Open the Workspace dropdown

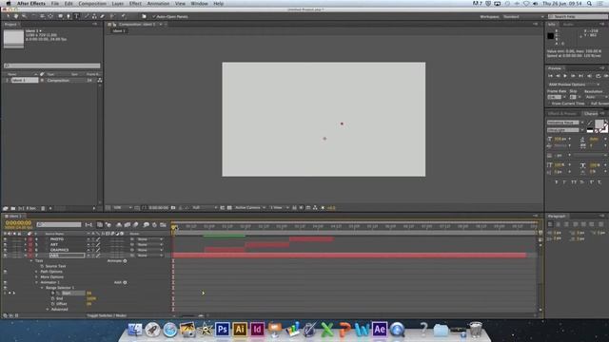523,17
